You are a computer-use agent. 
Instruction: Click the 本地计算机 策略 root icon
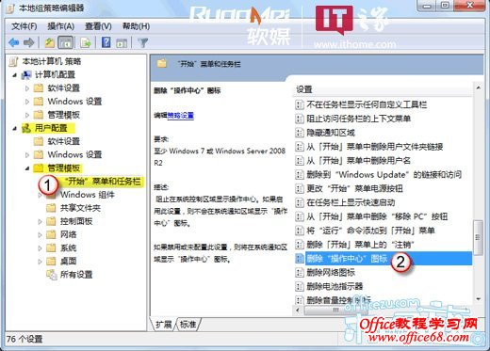point(13,61)
